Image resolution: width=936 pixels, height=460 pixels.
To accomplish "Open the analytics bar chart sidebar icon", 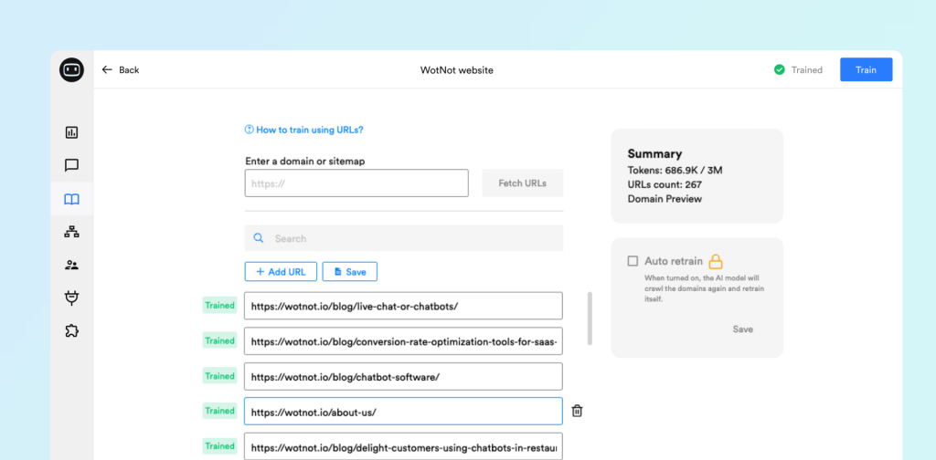I will pyautogui.click(x=71, y=132).
